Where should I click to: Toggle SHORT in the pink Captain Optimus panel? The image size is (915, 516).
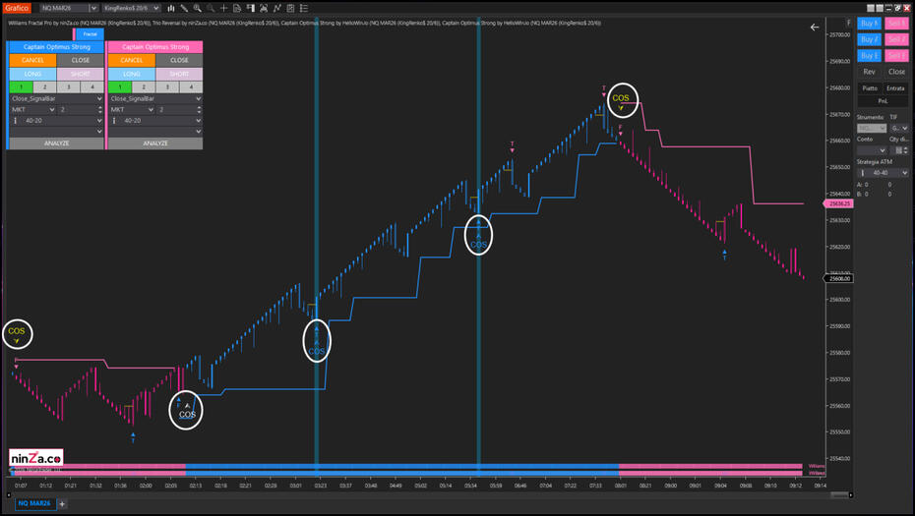pyautogui.click(x=179, y=74)
